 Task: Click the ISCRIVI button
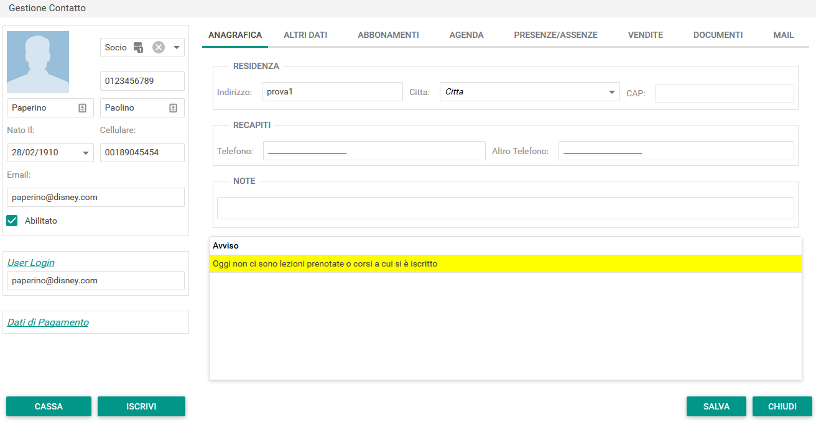click(x=141, y=406)
